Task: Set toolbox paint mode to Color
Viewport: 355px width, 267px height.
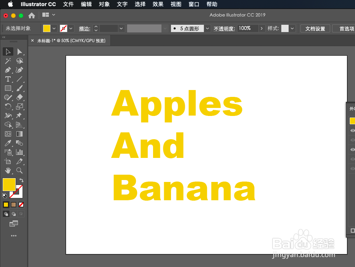Action: 6,205
